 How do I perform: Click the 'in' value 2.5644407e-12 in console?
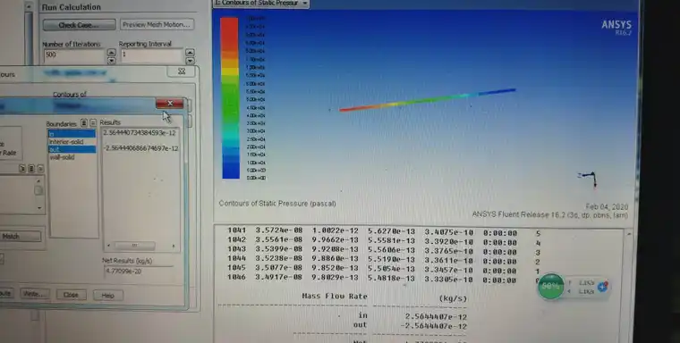pyautogui.click(x=436, y=316)
